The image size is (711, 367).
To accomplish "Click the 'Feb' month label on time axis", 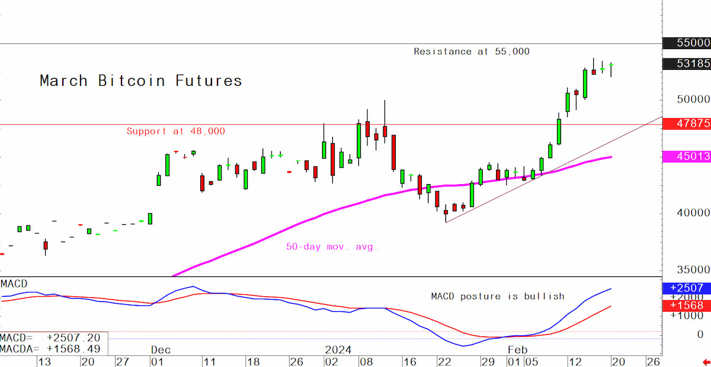I will pyautogui.click(x=518, y=350).
